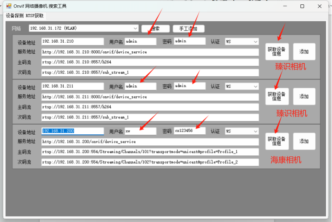Click 添加 button for device 192.168.31.200
The height and width of the screenshot is (222, 332).
tap(304, 141)
